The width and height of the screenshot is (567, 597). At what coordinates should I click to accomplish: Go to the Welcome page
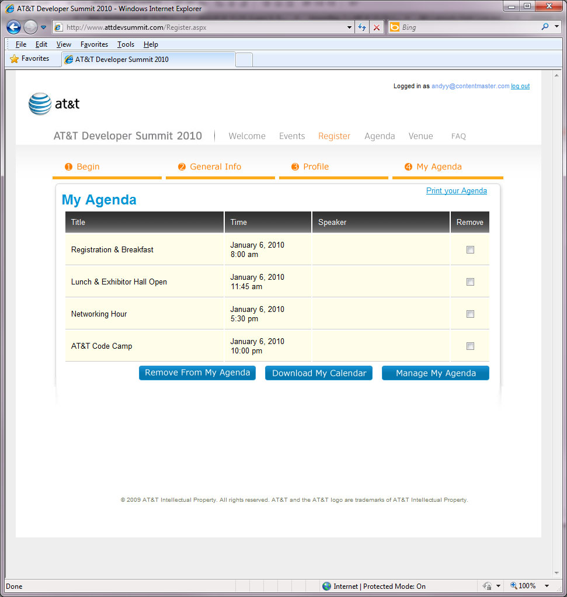(247, 136)
